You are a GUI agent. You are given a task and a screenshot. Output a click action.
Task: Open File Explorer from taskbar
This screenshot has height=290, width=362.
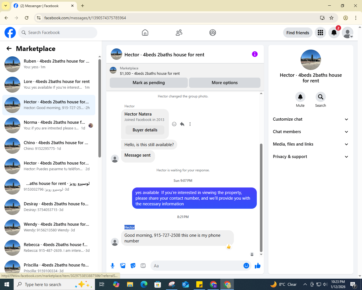pyautogui.click(x=130, y=284)
